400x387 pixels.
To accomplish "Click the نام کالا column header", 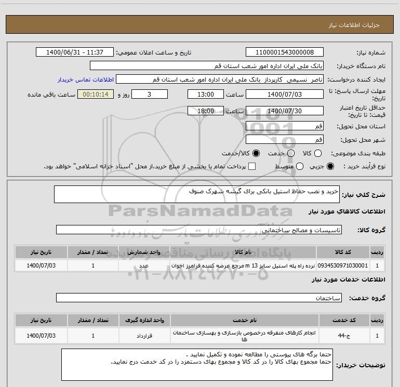I will click(x=243, y=252).
